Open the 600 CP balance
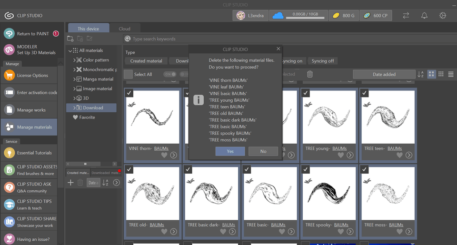 tap(376, 15)
